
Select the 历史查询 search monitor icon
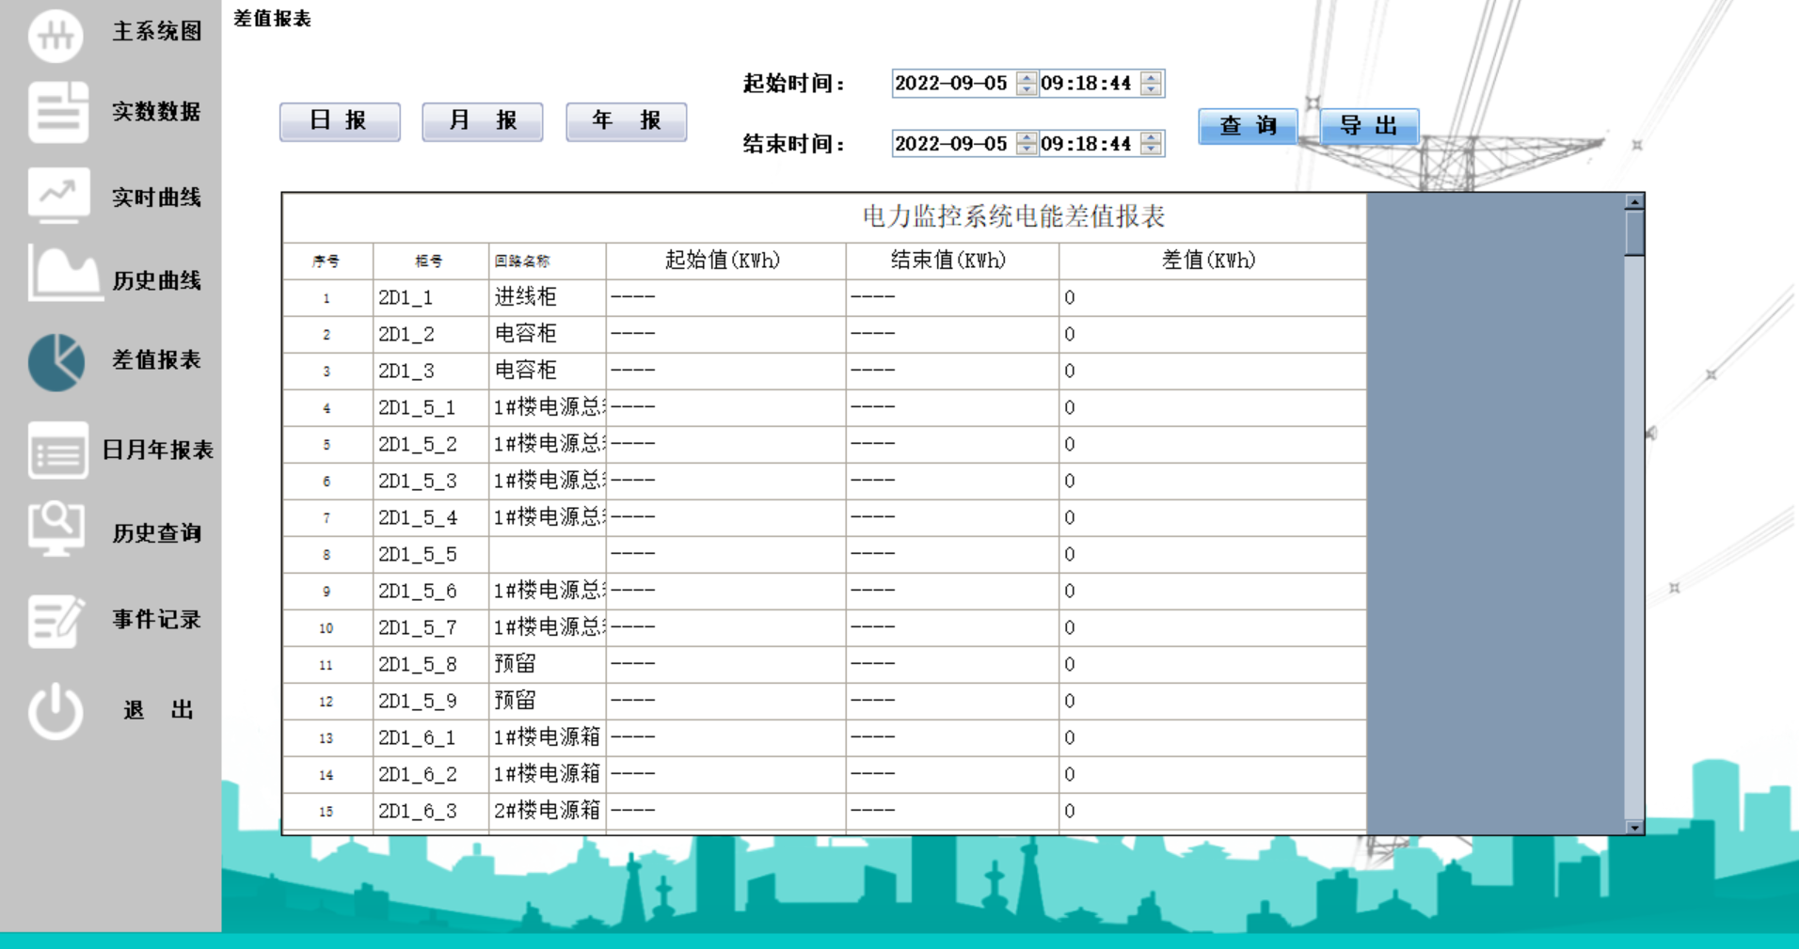[56, 532]
